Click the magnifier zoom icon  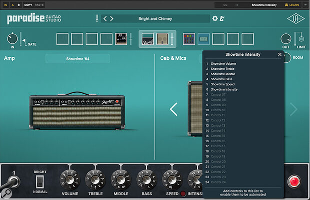tap(6, 194)
